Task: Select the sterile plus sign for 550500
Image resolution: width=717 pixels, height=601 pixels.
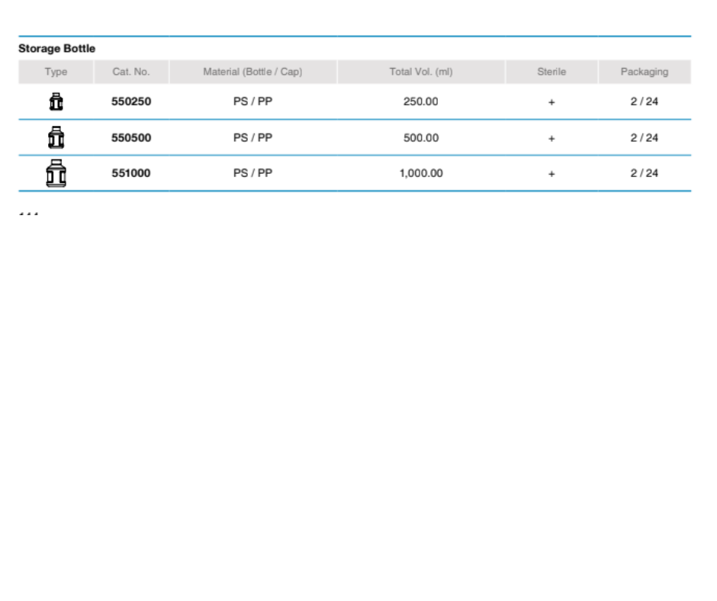Action: pos(551,138)
